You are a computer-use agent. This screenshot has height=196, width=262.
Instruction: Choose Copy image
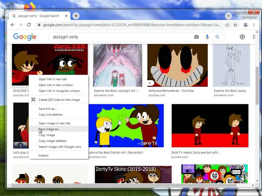(59, 135)
